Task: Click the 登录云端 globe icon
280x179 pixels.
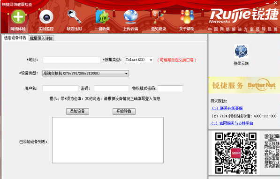Action: 241,51
